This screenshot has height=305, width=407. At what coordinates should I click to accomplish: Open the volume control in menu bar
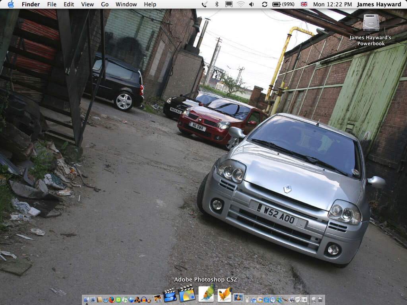pos(252,4)
